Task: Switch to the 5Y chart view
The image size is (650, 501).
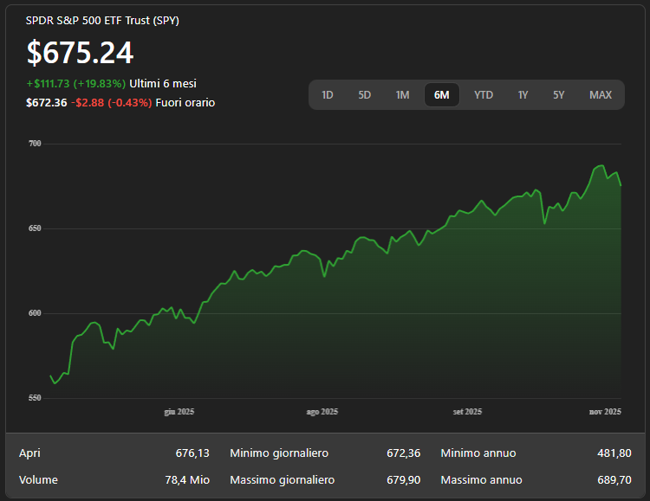Action: (558, 95)
